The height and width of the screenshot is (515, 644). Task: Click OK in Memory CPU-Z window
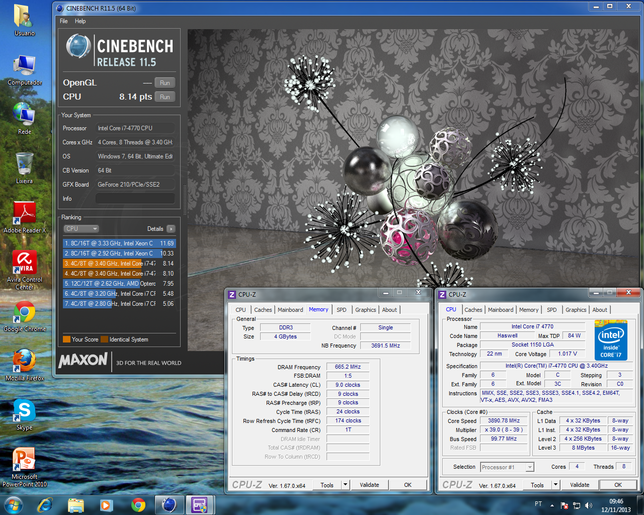[408, 485]
